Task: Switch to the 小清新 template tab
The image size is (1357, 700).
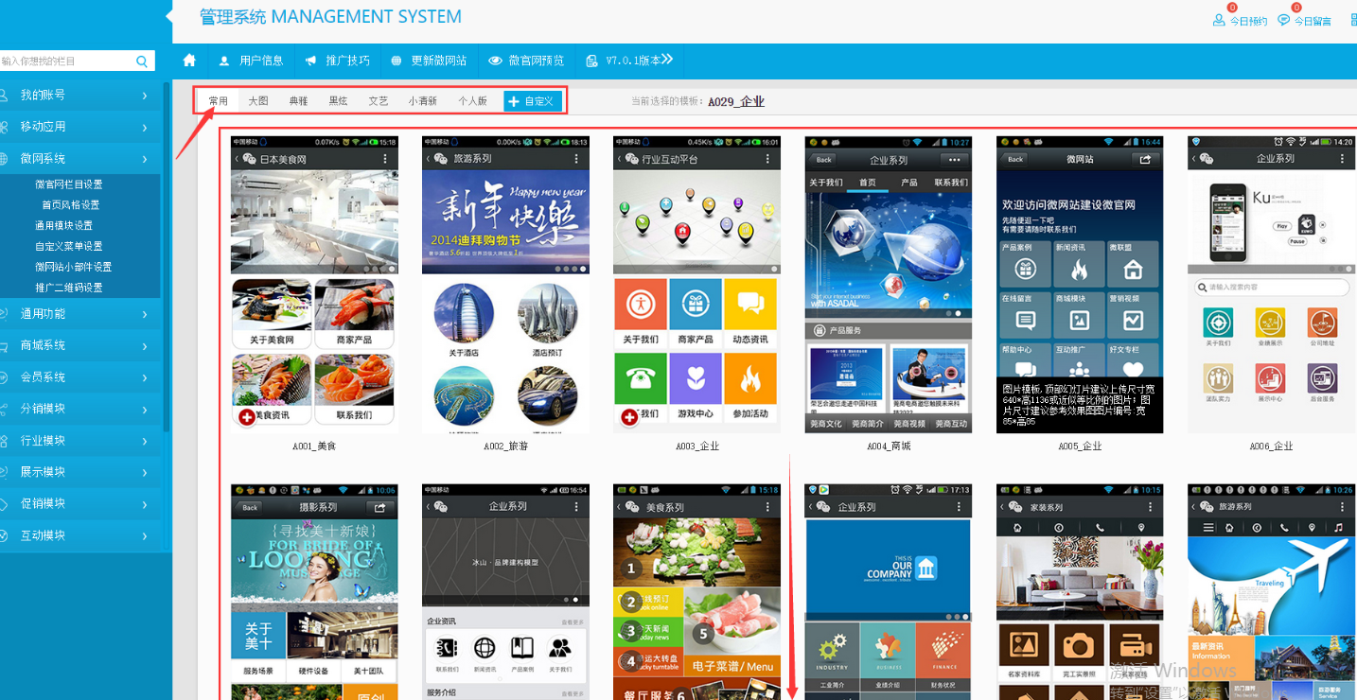Action: click(x=422, y=101)
